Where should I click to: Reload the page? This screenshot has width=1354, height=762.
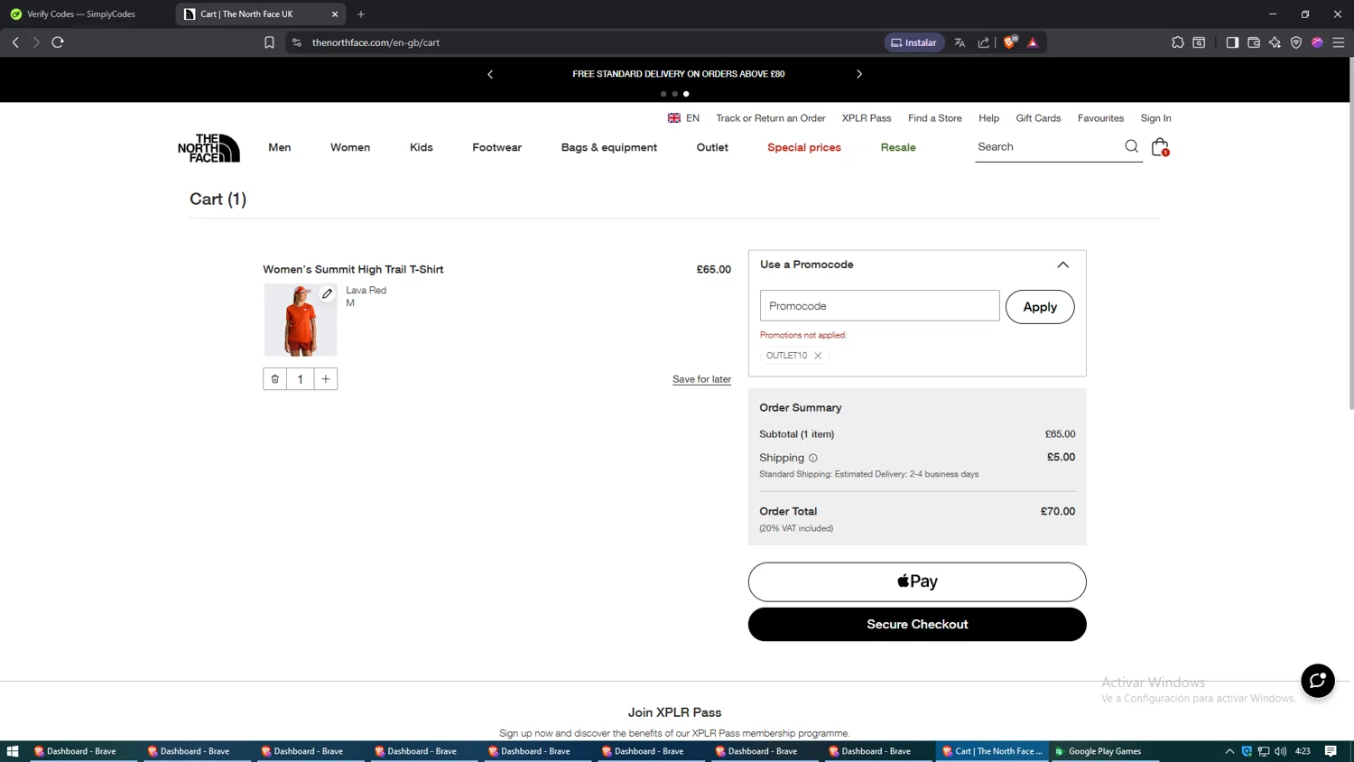pyautogui.click(x=58, y=42)
